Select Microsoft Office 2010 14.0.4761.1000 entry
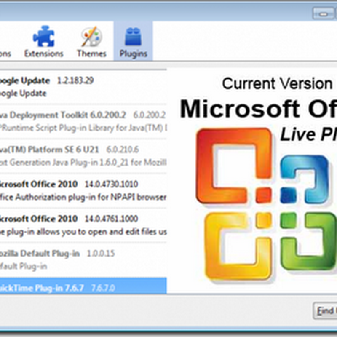Image resolution: width=337 pixels, height=337 pixels. [x=83, y=225]
